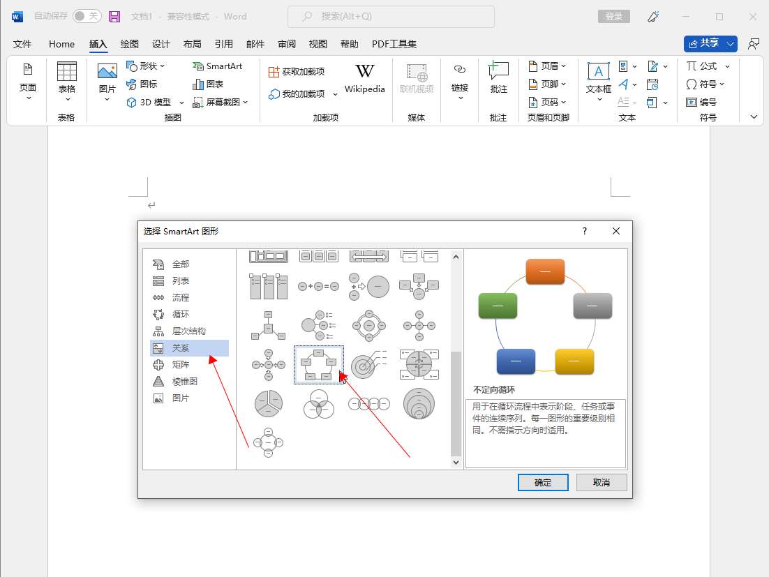Open the PDF工具集 tab
This screenshot has width=769, height=577.
click(x=394, y=44)
